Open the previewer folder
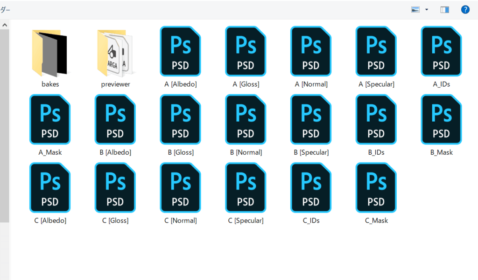478x280 pixels. click(x=115, y=53)
